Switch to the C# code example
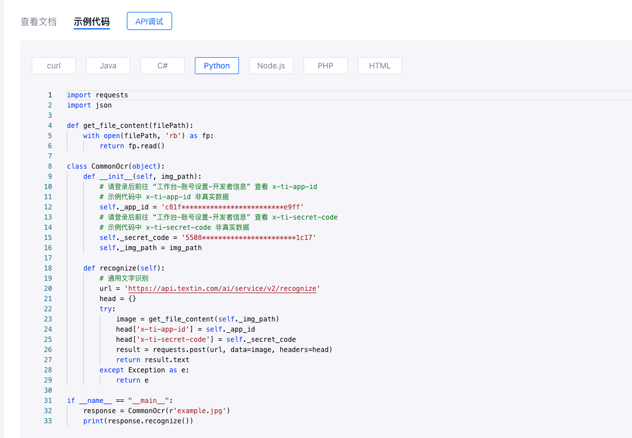This screenshot has width=632, height=438. point(163,66)
